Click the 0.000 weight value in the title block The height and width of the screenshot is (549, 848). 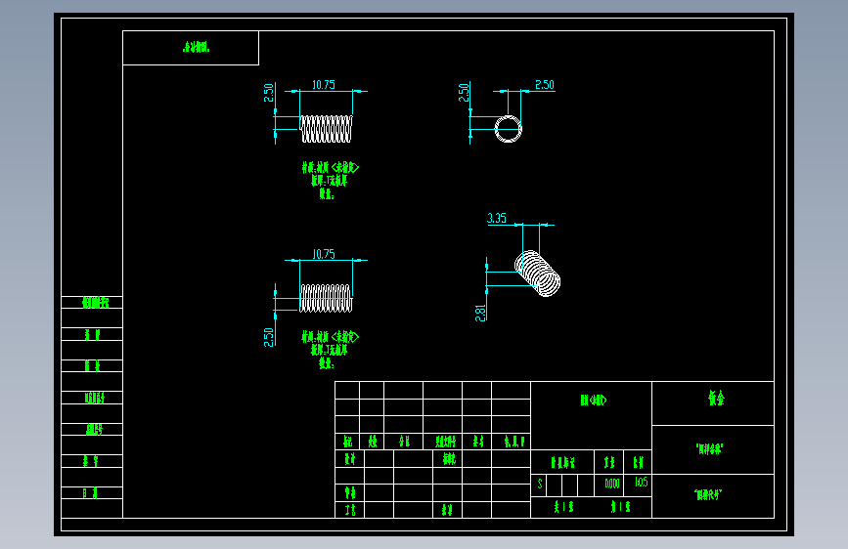point(611,484)
